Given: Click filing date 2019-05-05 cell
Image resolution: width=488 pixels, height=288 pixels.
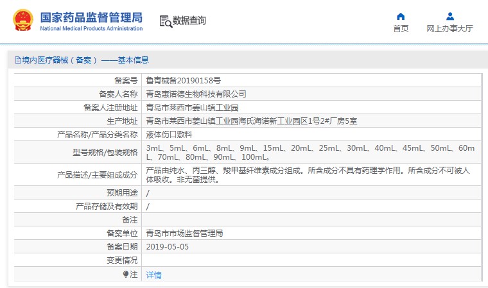Looking at the screenshot, I should pyautogui.click(x=168, y=247).
